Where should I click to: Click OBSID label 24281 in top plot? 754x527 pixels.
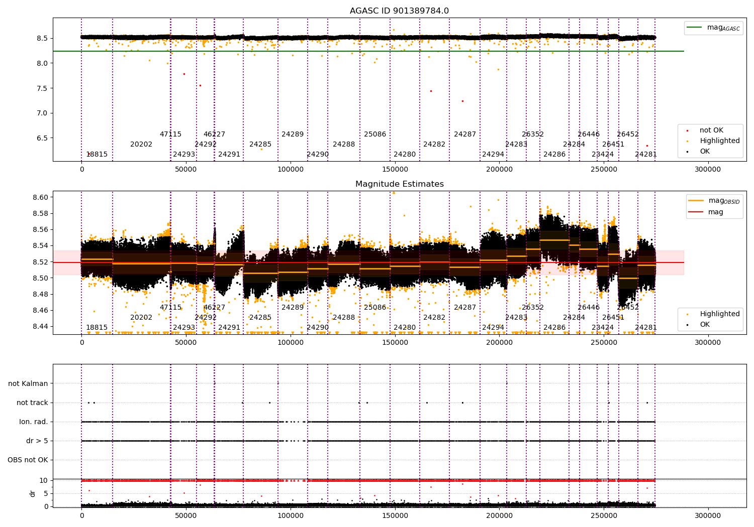coord(646,154)
